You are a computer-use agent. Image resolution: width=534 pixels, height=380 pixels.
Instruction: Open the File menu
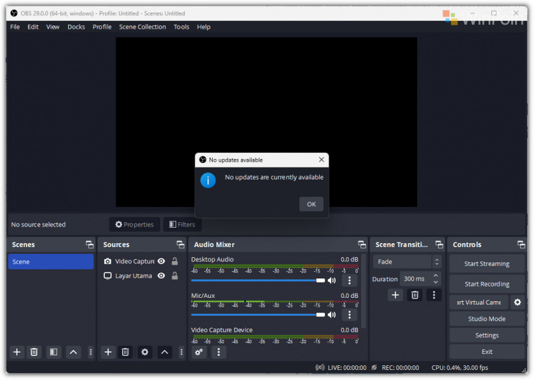pyautogui.click(x=15, y=27)
